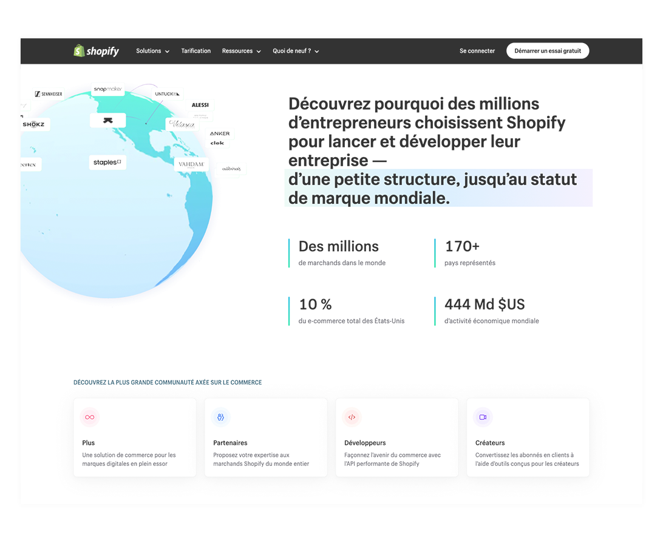Image resolution: width=663 pixels, height=543 pixels.
Task: Select the Sennheiser brand tag on globe
Action: click(49, 94)
